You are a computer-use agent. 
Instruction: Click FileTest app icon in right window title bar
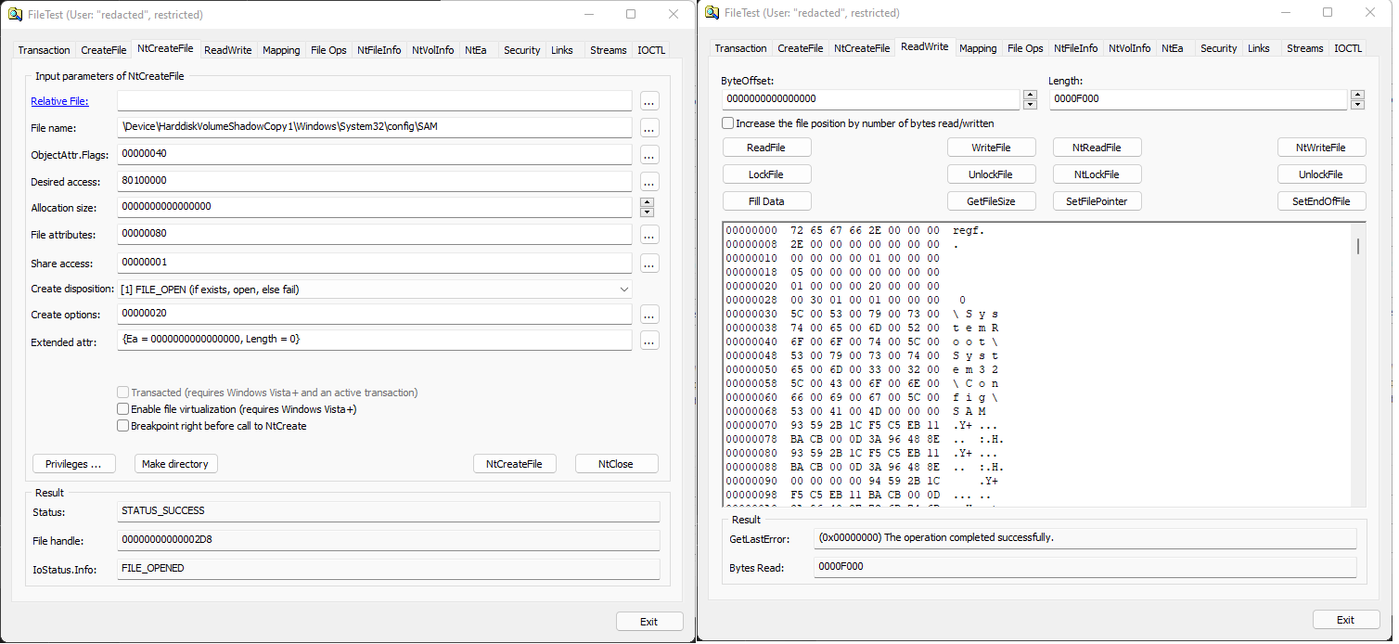pos(712,13)
